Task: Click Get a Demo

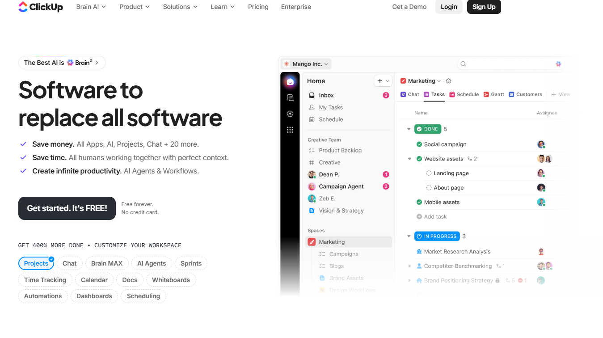Action: coord(409,7)
